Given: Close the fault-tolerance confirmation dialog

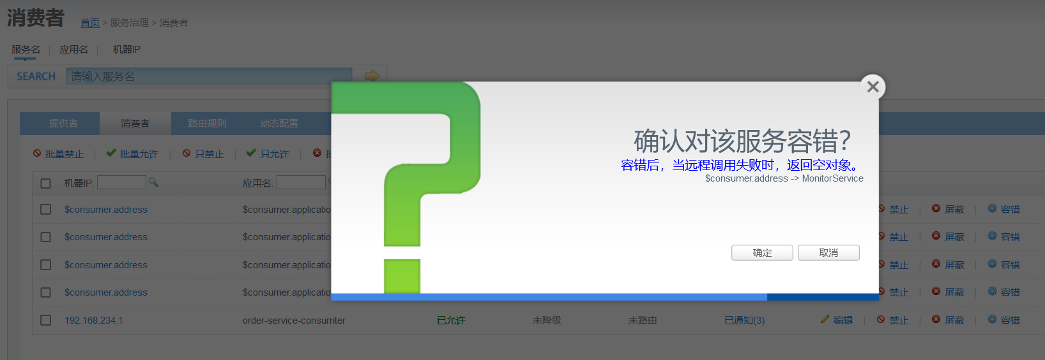Looking at the screenshot, I should point(873,87).
